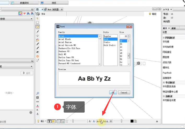This screenshot has width=185, height=129.
Task: Open font chooser Arial Bold 32 button
Action: (x=105, y=121)
